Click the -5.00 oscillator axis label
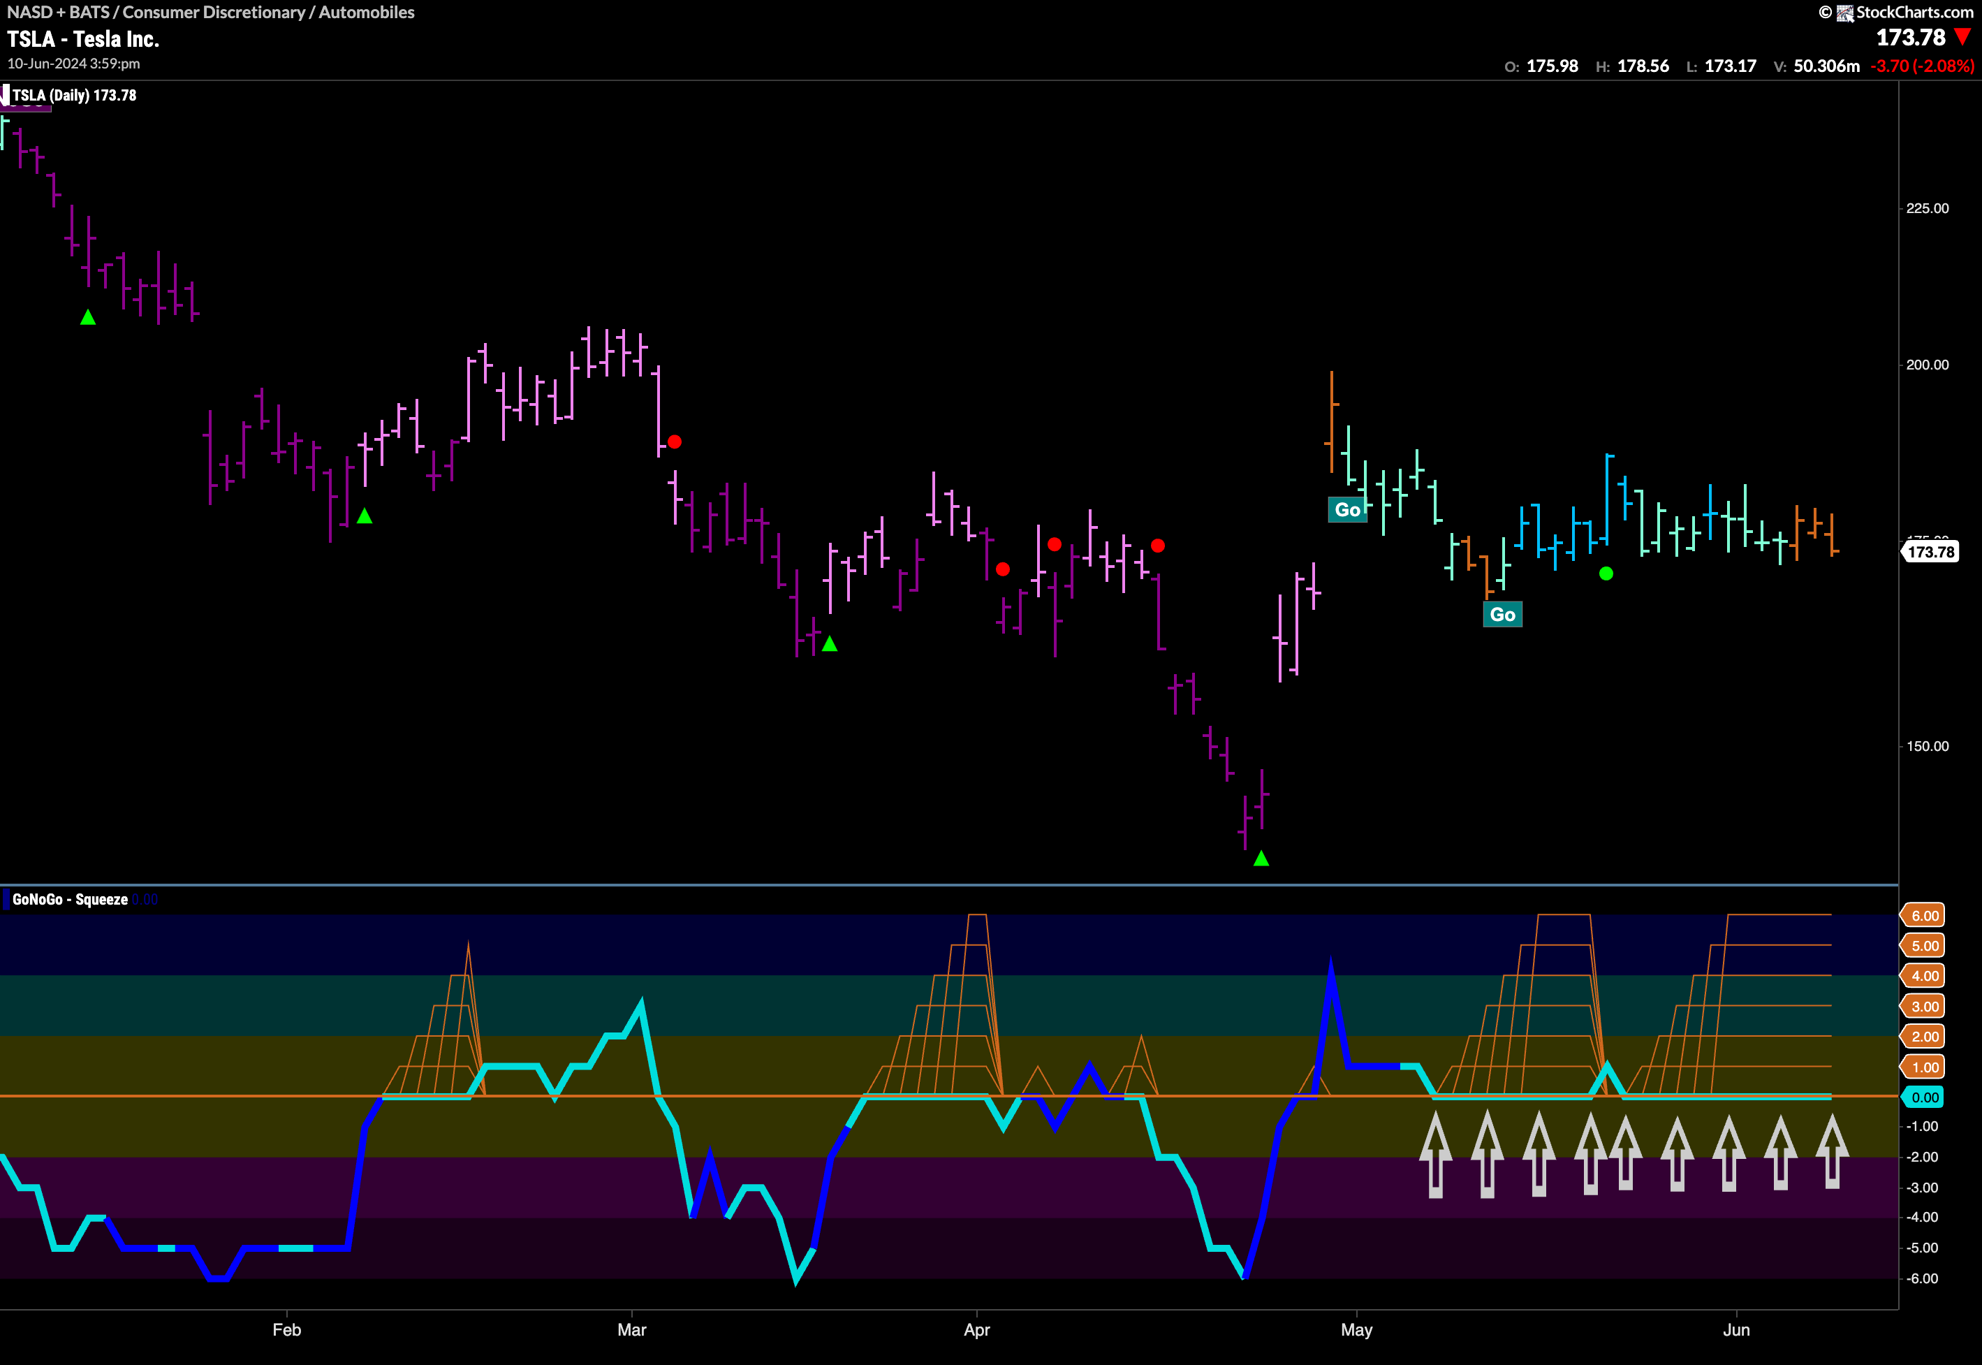Screen dimensions: 1982x1365 (x=1921, y=1248)
